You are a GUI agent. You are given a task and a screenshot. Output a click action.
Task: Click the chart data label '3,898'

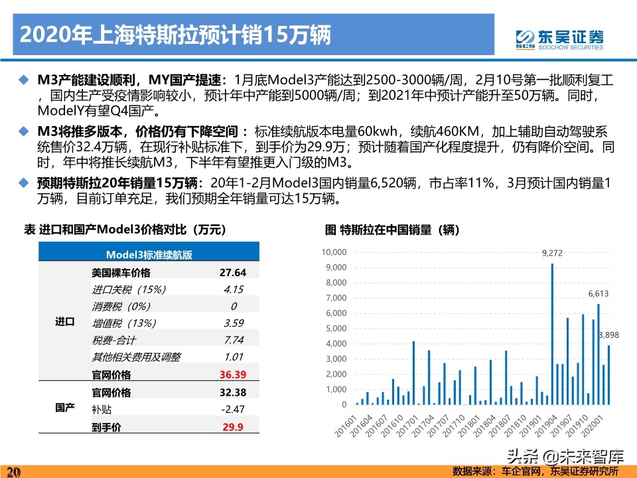coord(608,335)
